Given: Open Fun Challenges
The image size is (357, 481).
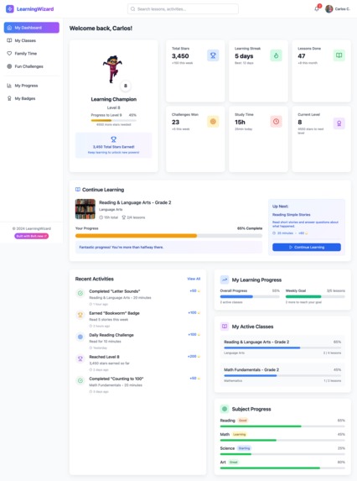Looking at the screenshot, I should tap(32, 66).
